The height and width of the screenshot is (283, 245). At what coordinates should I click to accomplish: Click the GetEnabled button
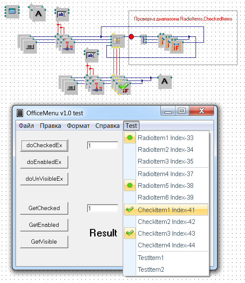pos(44,225)
